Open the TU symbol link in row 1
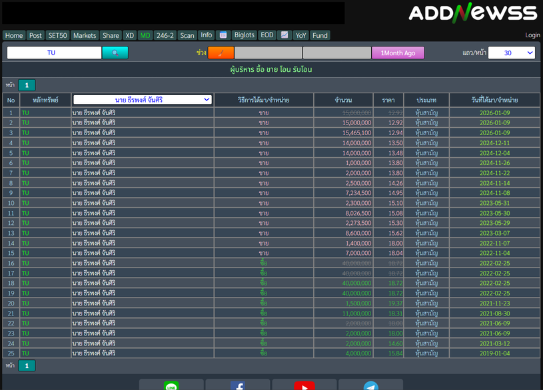543x390 pixels. point(25,113)
